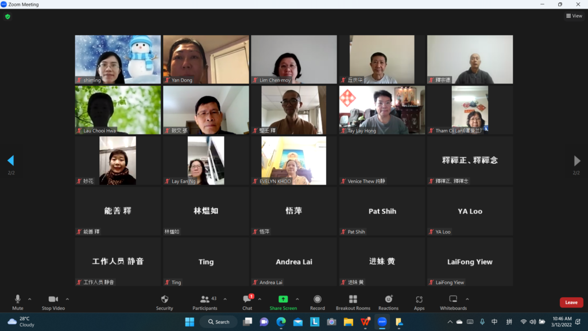This screenshot has height=331, width=588.
Task: Open the Security options icon
Action: tap(164, 299)
